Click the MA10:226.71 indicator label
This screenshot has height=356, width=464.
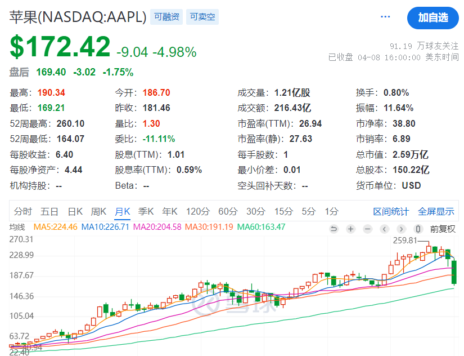[105, 228]
